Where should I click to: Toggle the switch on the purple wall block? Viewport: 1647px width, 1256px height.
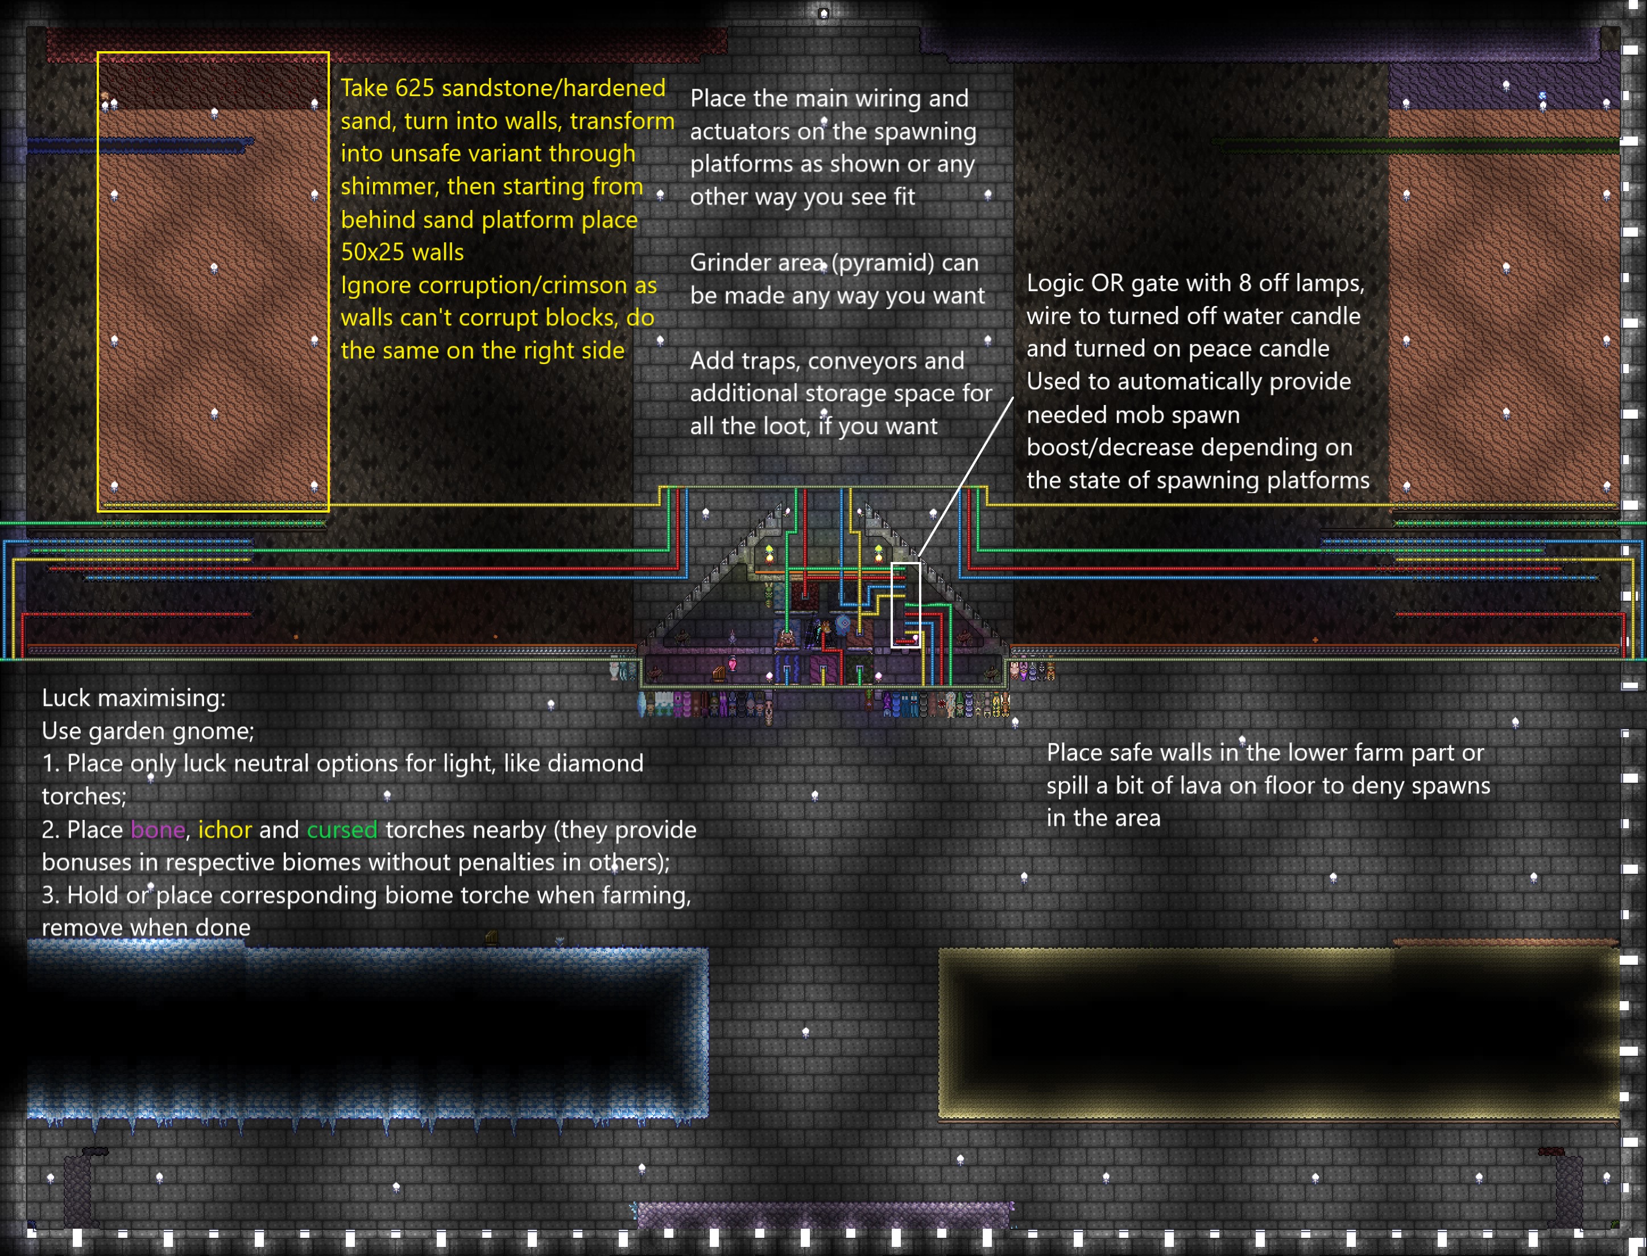point(823,669)
